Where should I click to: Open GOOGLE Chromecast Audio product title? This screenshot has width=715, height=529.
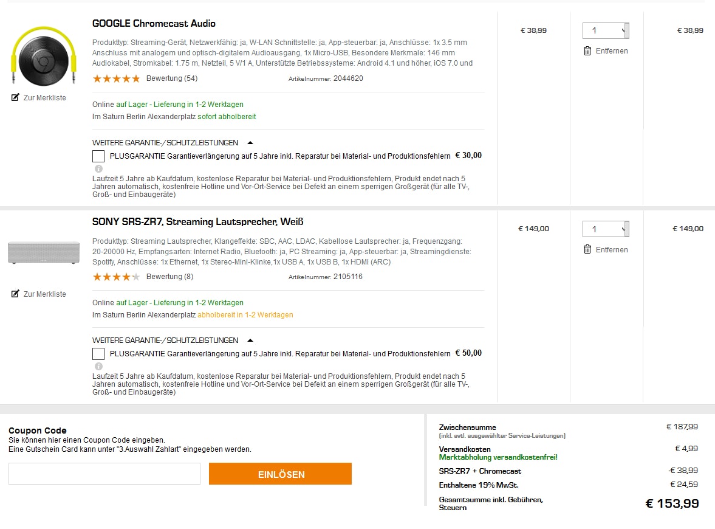[154, 24]
